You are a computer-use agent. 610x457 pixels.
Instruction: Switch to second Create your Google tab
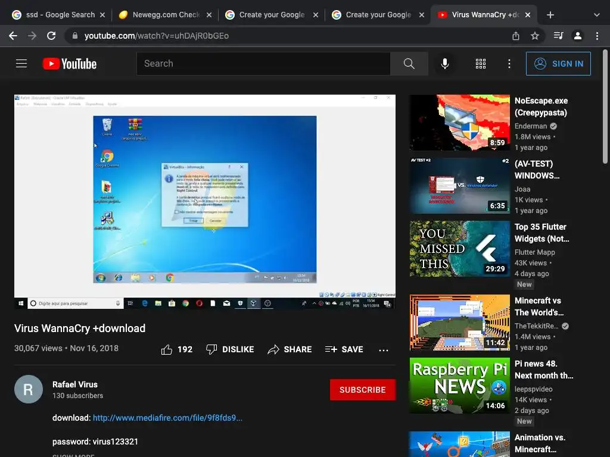click(377, 15)
